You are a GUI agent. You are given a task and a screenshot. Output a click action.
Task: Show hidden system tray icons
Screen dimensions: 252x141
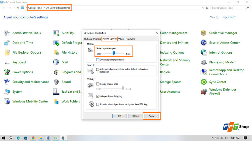pos(212,138)
